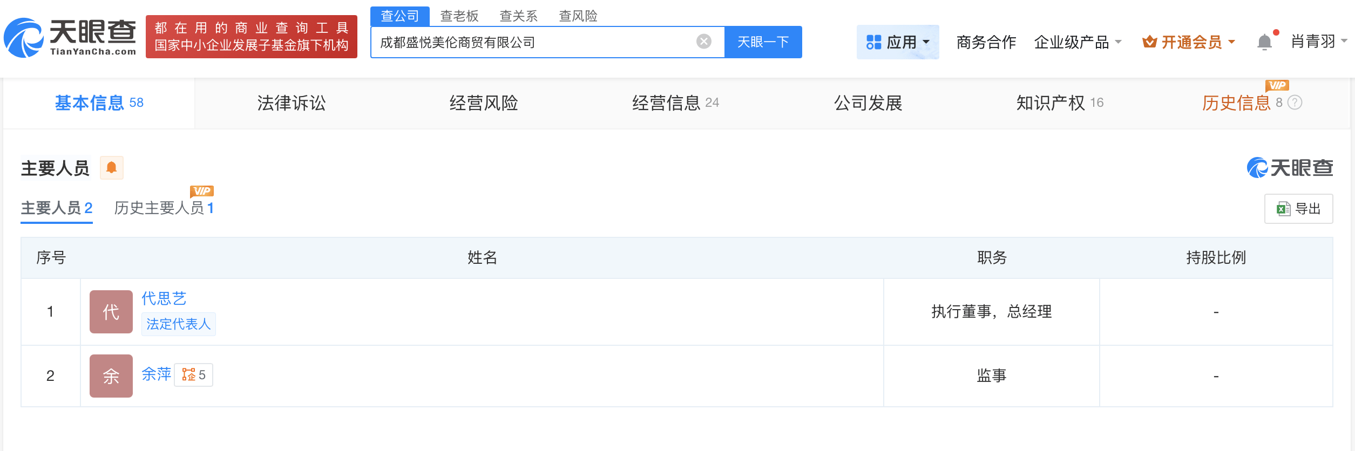Click into the company search input field

pos(534,42)
